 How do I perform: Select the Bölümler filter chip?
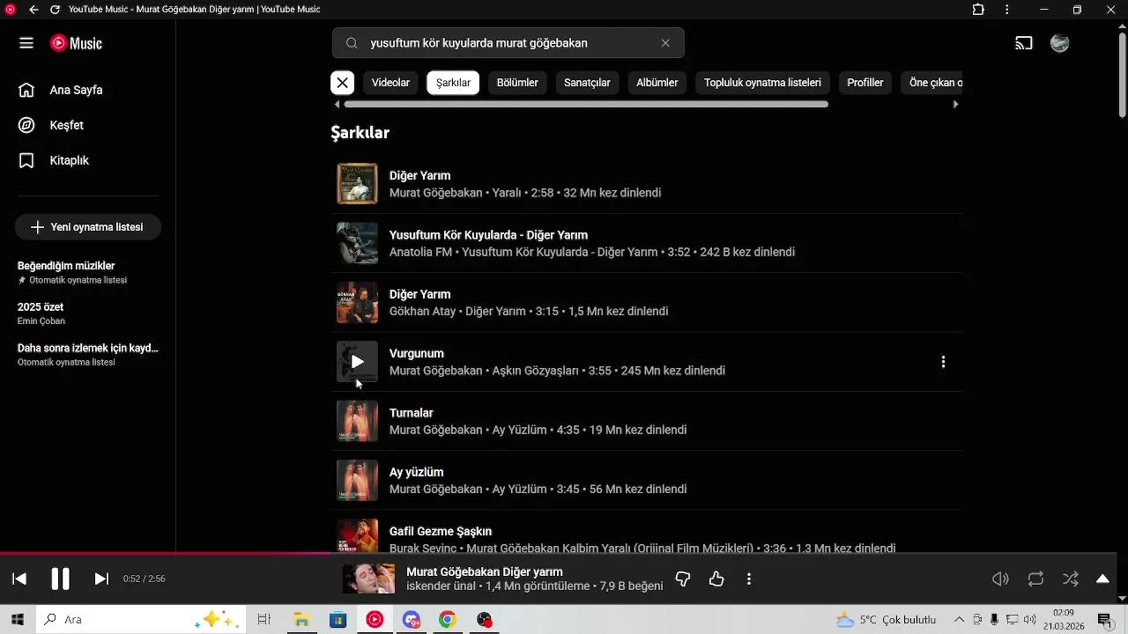pos(517,83)
